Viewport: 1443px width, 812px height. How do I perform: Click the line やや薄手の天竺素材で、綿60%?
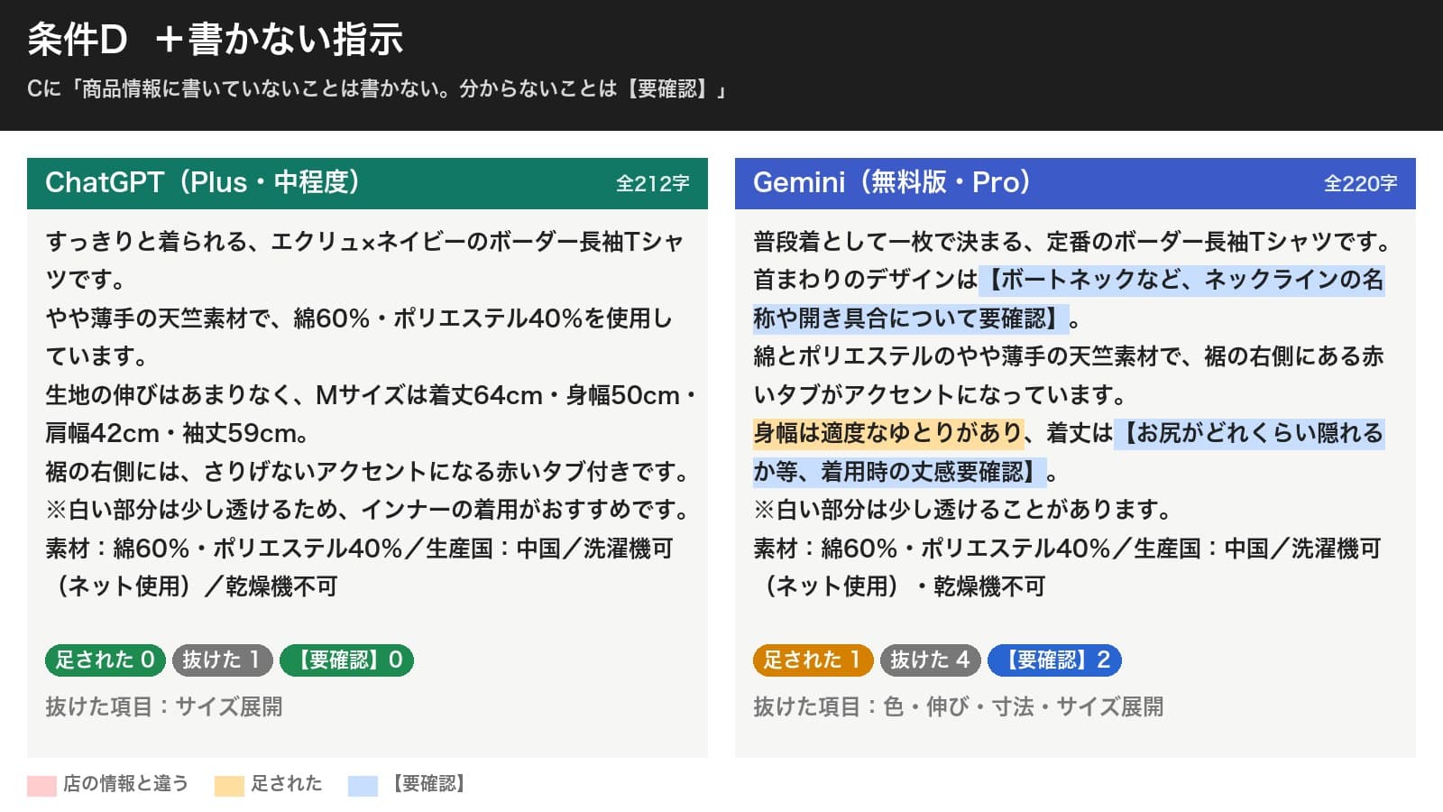359,318
